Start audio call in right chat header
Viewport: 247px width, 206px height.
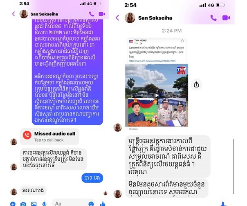pos(213,18)
